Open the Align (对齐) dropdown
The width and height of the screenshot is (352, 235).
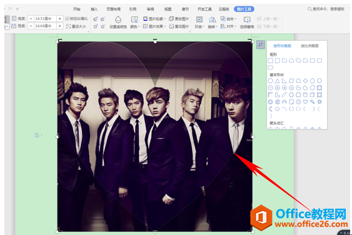coord(228,26)
